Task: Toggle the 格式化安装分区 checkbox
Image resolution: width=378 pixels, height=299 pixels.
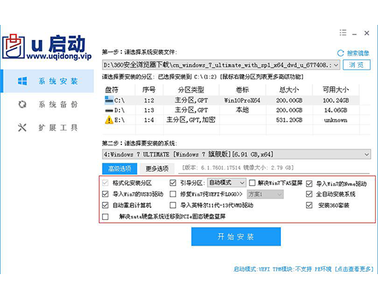Action: [106, 183]
